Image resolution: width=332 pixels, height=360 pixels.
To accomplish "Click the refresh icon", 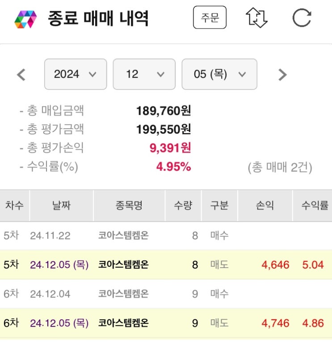I will (302, 19).
